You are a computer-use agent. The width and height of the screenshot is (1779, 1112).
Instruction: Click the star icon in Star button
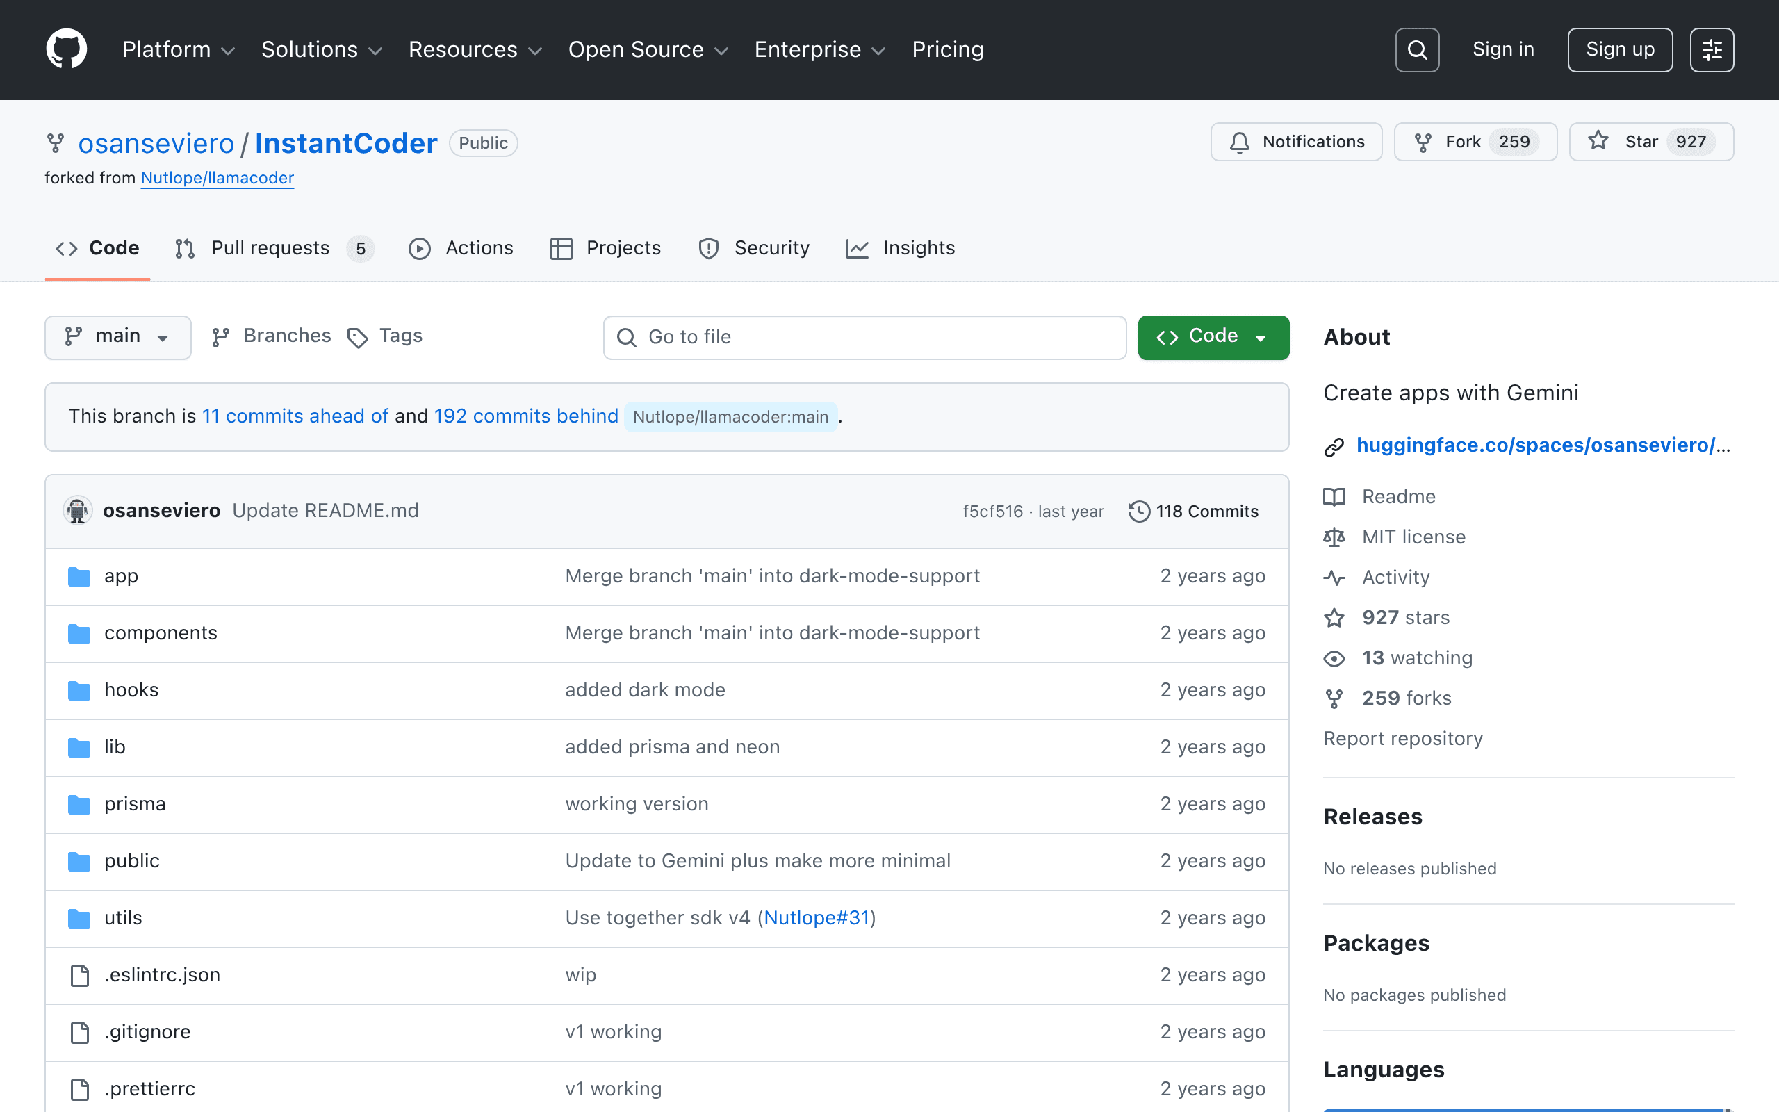click(1598, 141)
